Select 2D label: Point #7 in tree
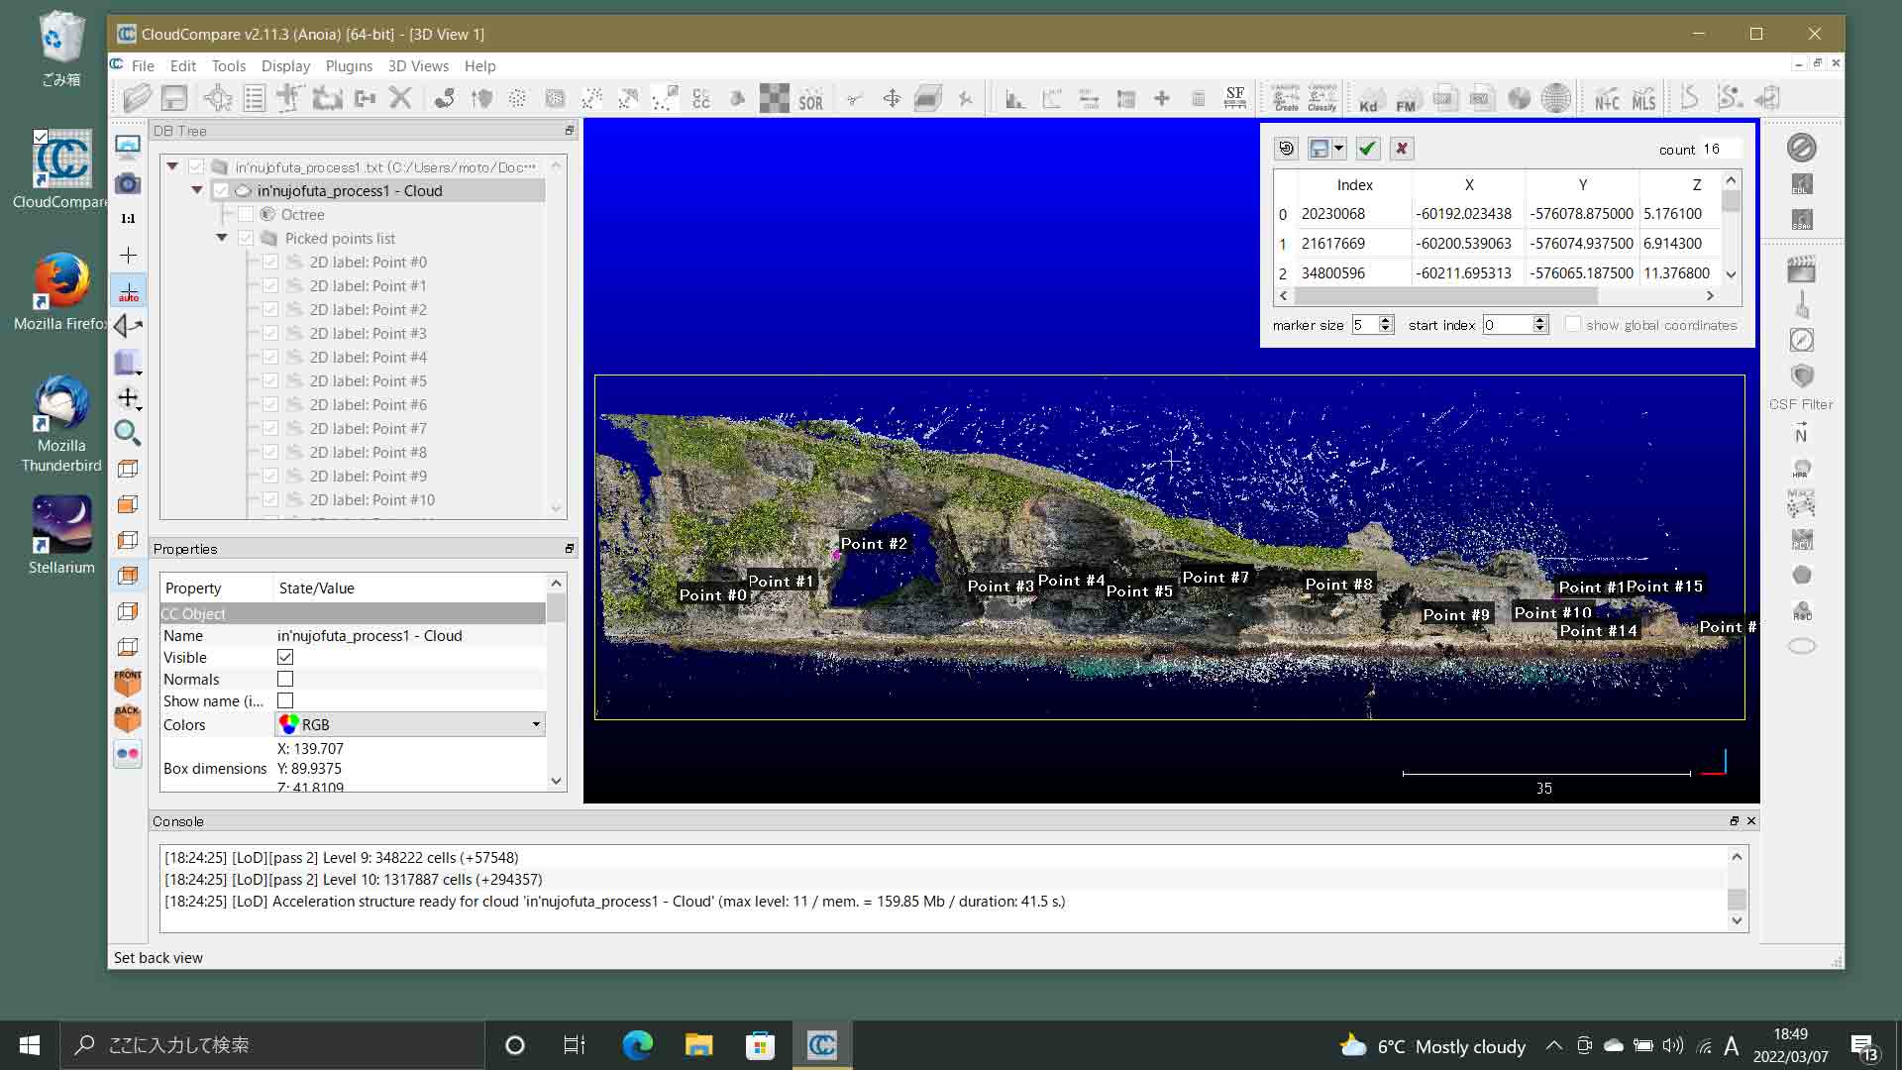 (368, 428)
